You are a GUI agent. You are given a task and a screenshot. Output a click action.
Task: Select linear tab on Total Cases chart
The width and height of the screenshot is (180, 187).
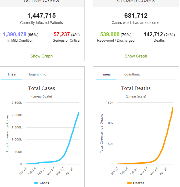(x=12, y=74)
